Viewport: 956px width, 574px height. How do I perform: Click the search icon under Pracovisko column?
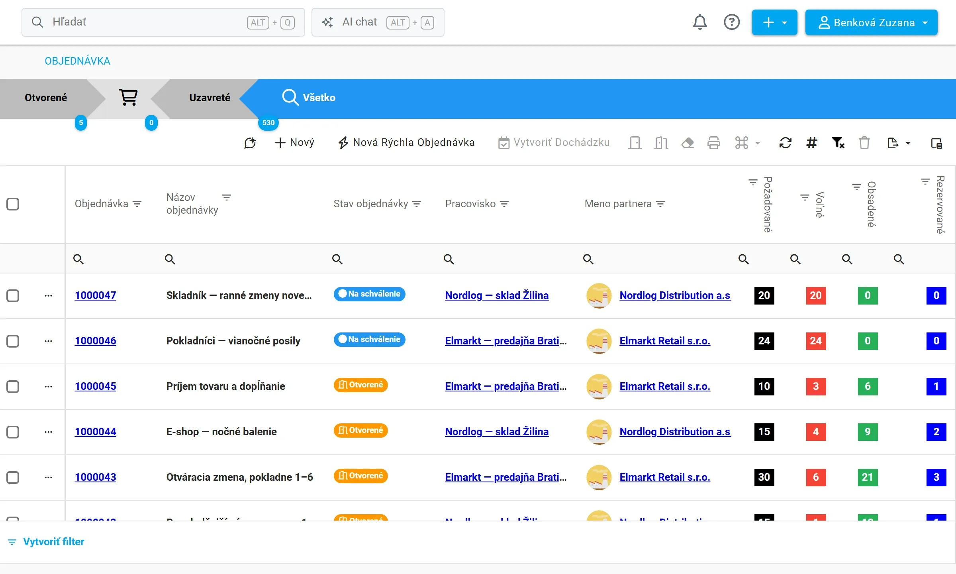[449, 259]
